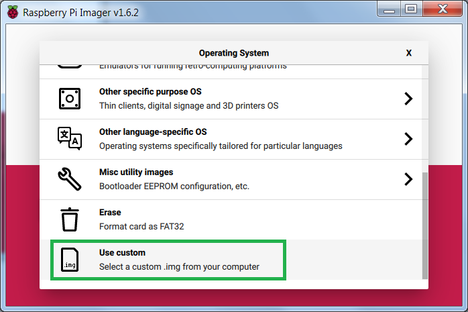468x312 pixels.
Task: Select 'Other specific purpose OS' title
Action: click(150, 91)
